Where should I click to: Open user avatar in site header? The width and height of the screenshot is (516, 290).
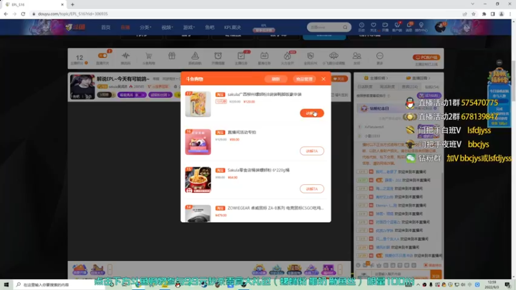click(x=440, y=27)
